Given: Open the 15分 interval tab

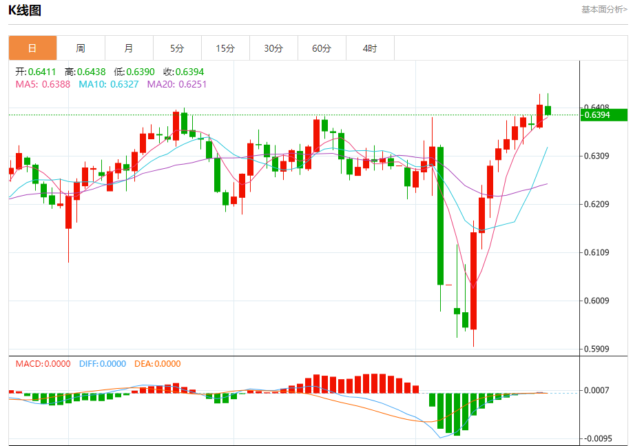Looking at the screenshot, I should coord(225,48).
